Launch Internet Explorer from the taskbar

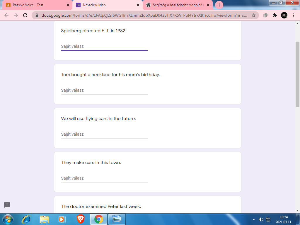tap(26, 219)
